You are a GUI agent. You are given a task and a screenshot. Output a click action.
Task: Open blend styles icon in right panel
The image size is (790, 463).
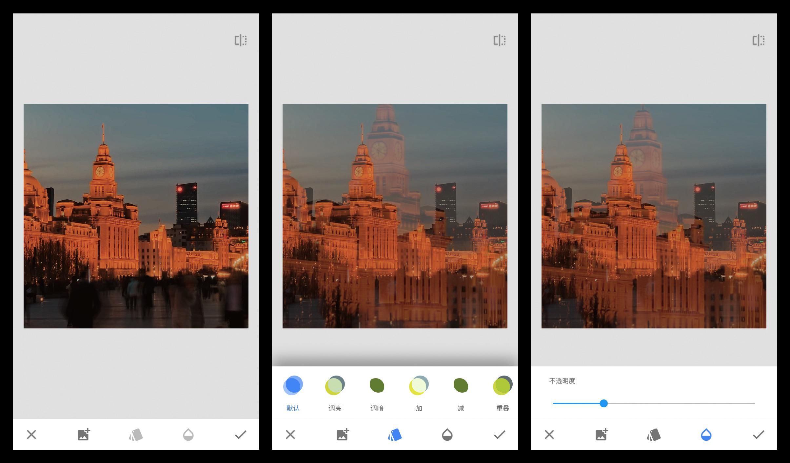(x=654, y=435)
